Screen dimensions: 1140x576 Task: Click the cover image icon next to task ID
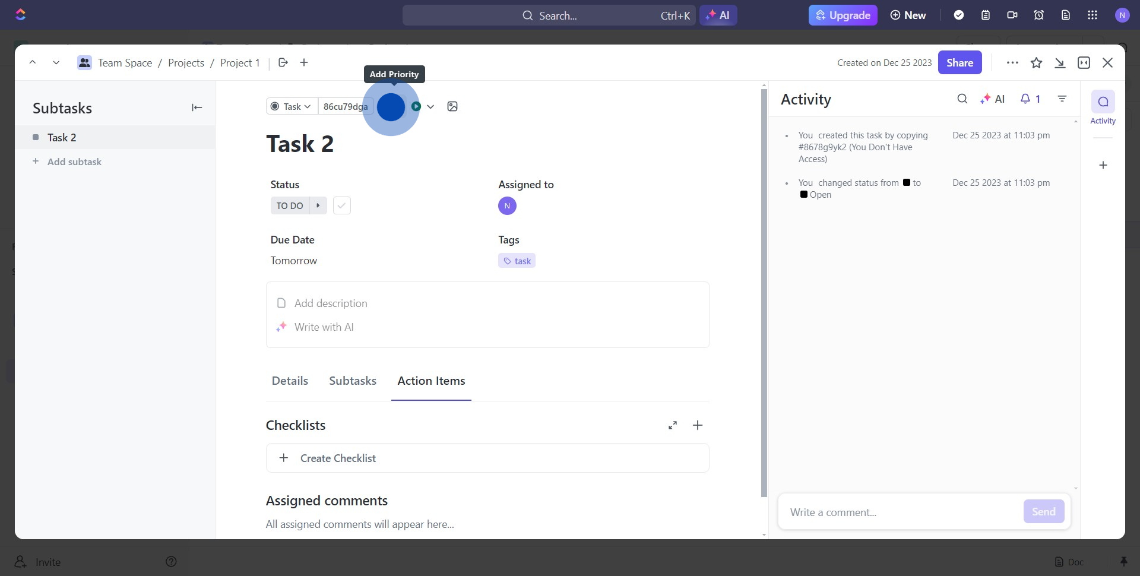click(452, 107)
